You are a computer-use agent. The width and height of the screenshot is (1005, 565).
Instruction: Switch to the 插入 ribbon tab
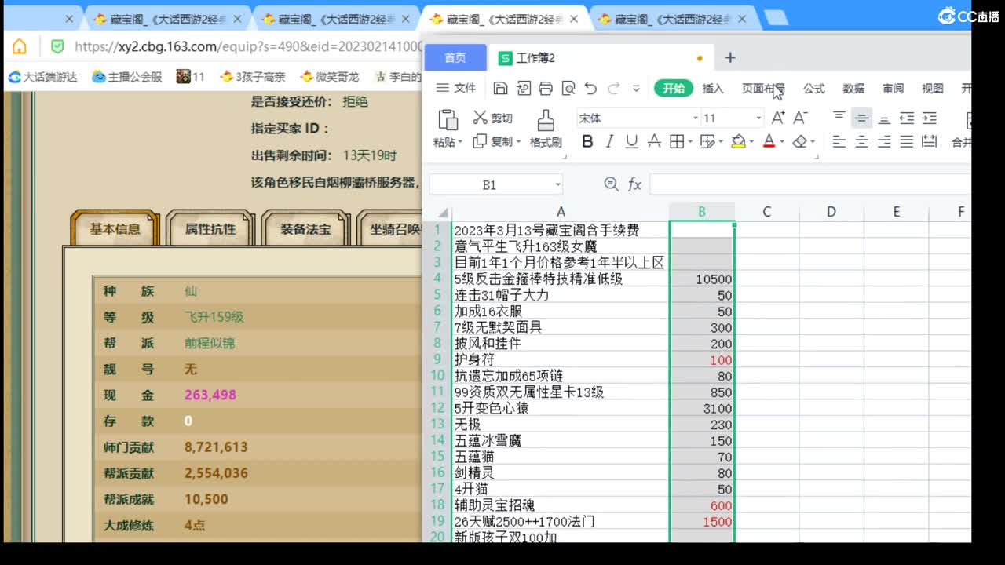(713, 89)
